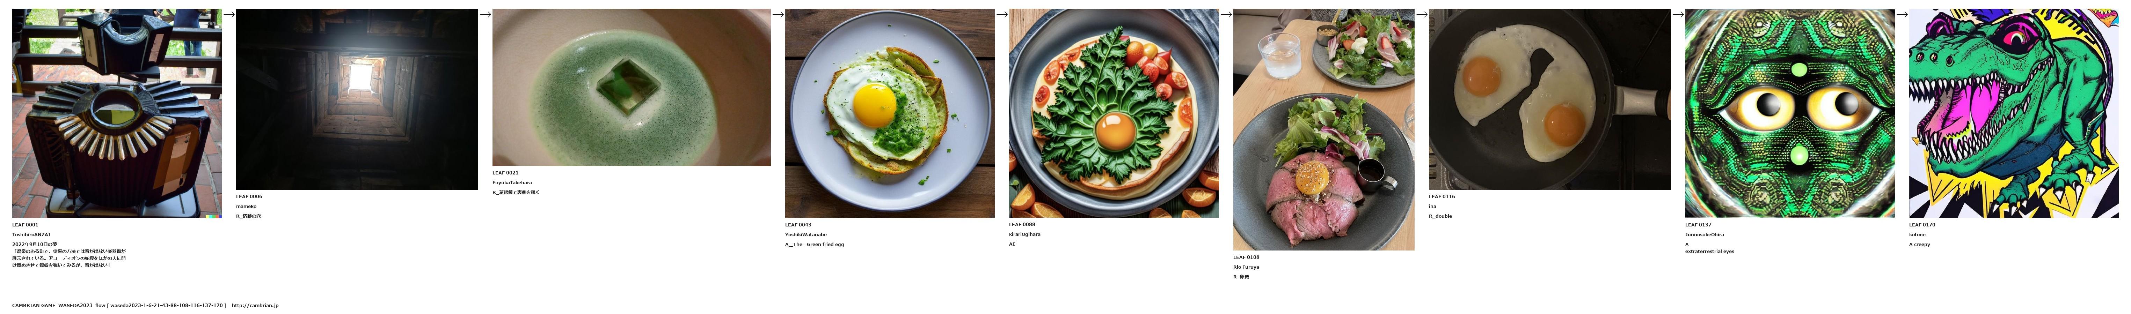
Task: Click the http://cambrian.jp link in footer
Action: (255, 306)
